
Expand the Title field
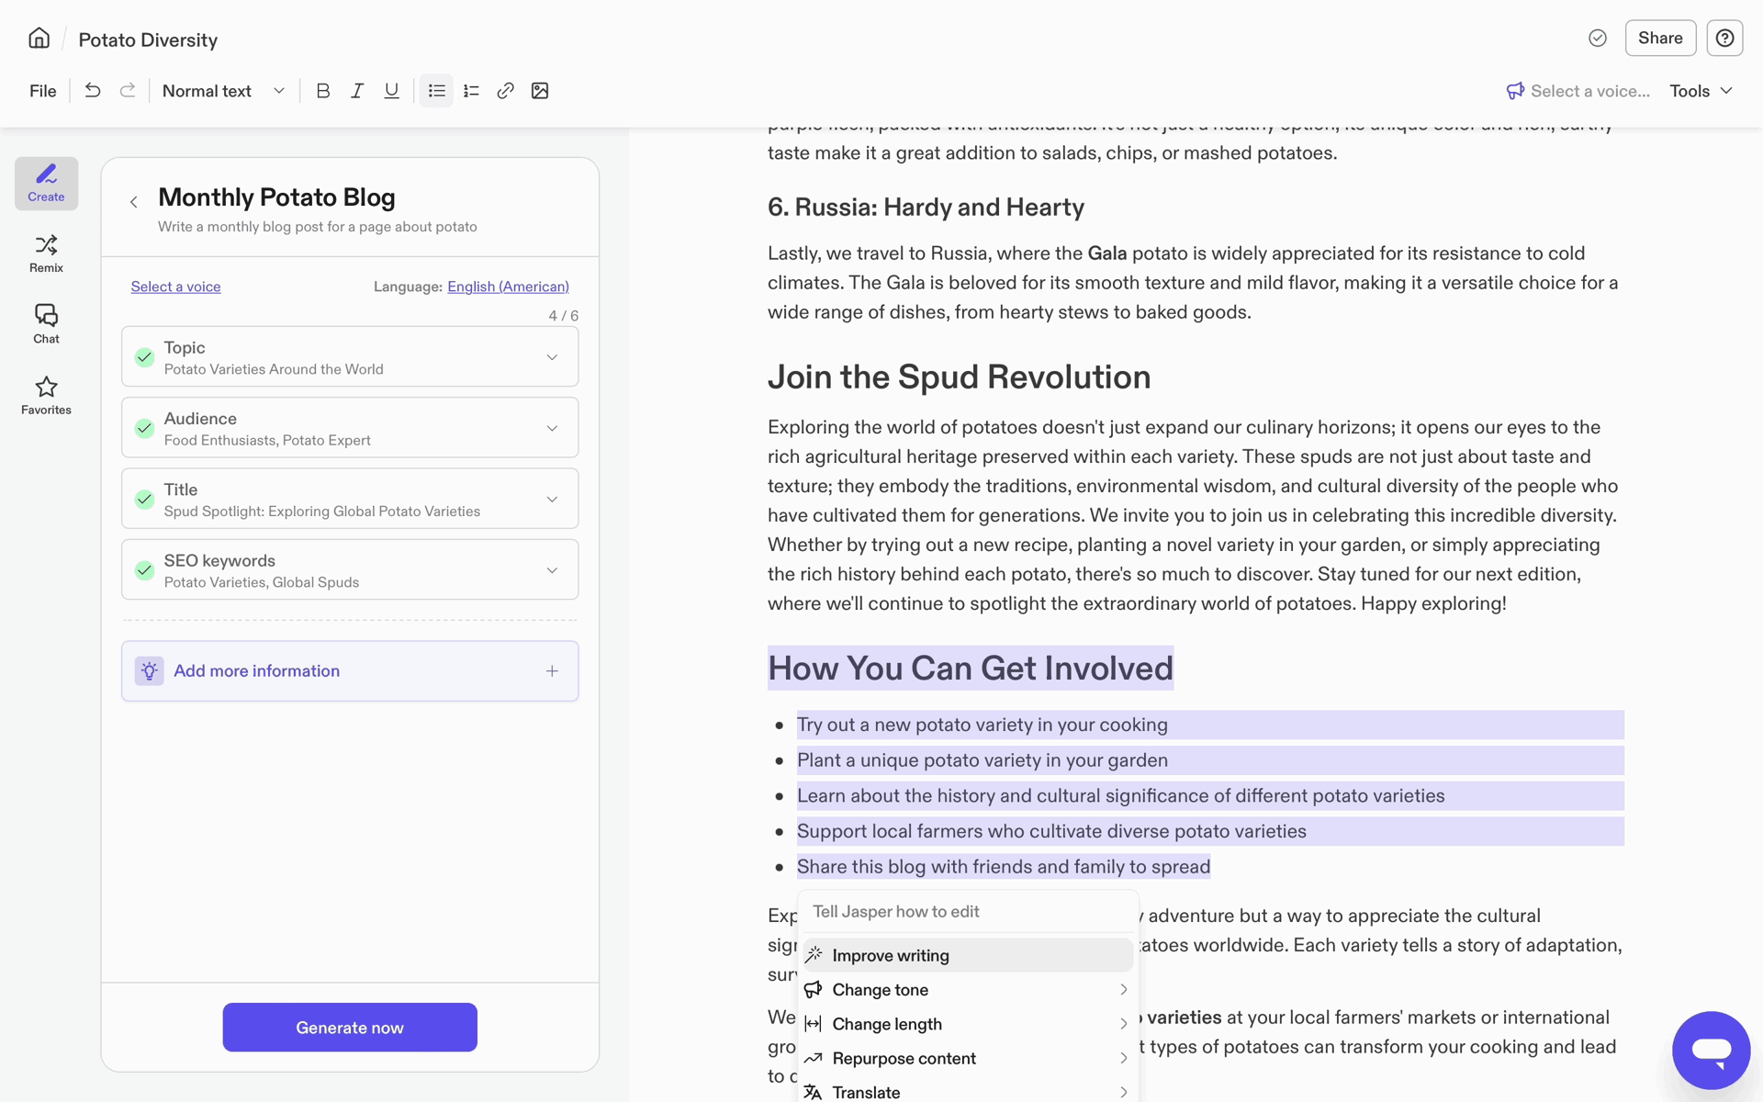(x=552, y=500)
